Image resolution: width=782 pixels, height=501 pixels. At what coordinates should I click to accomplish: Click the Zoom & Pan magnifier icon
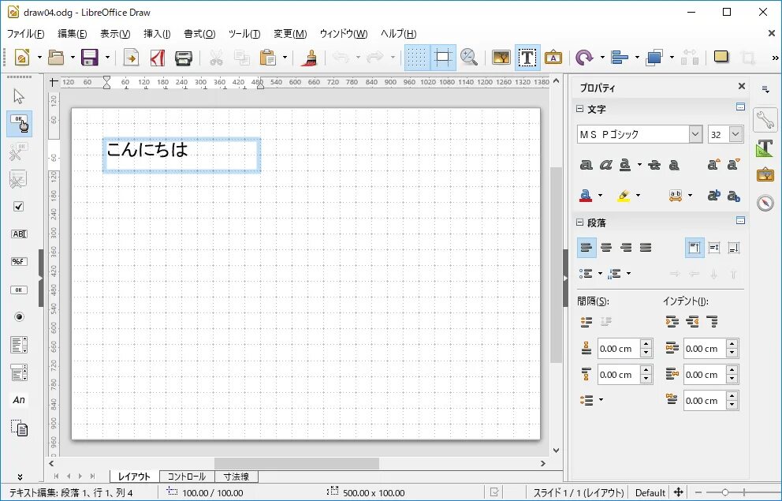click(469, 58)
